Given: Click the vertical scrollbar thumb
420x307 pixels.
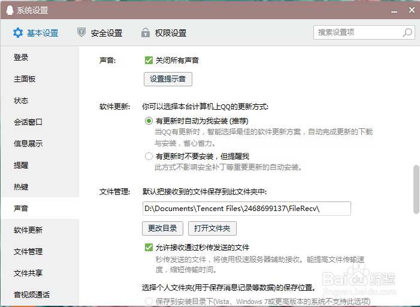Looking at the screenshot, I should tap(416, 189).
